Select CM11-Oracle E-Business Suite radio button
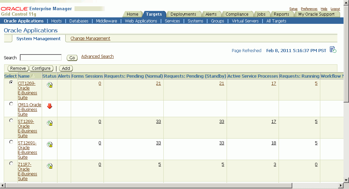Viewport: 349px width, 189px height. [11, 104]
